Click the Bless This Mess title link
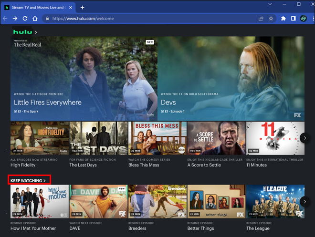Image resolution: width=315 pixels, height=237 pixels. click(144, 165)
